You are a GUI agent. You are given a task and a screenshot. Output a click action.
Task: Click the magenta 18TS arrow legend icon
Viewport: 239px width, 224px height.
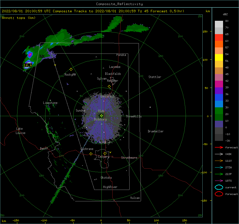click(219, 181)
